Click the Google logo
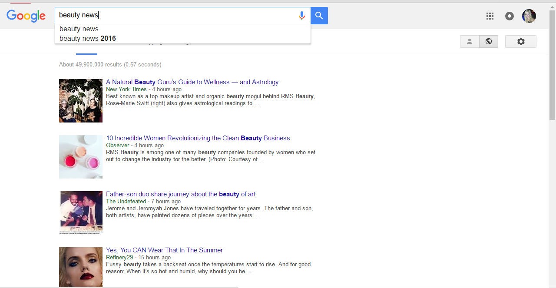The image size is (556, 288). pos(26,16)
